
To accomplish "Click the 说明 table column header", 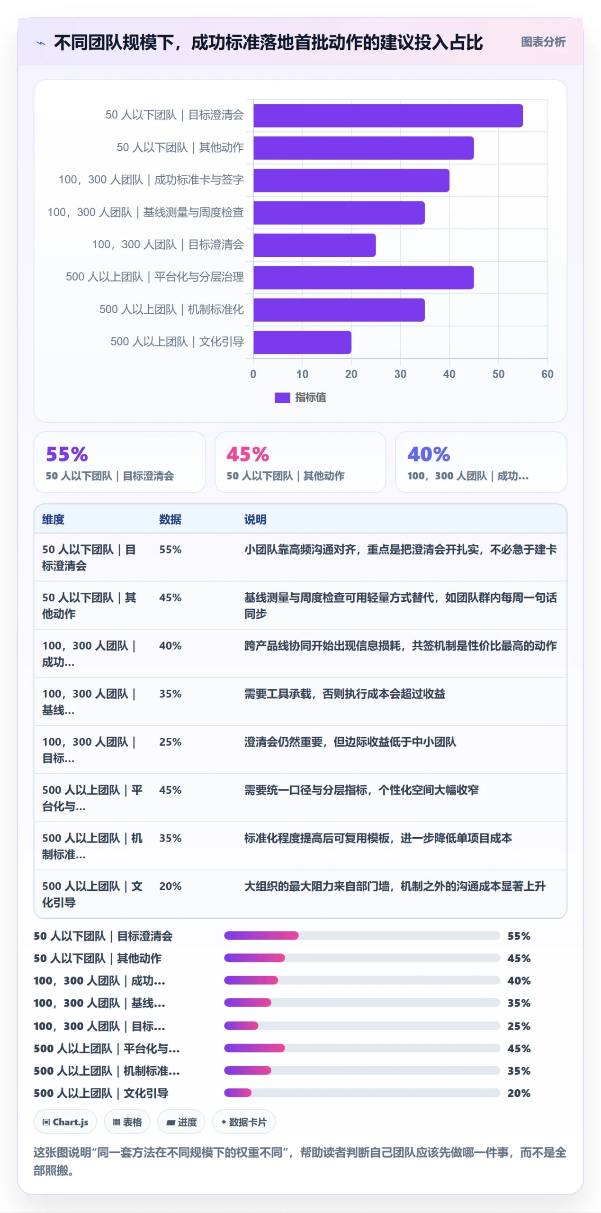I will click(255, 519).
